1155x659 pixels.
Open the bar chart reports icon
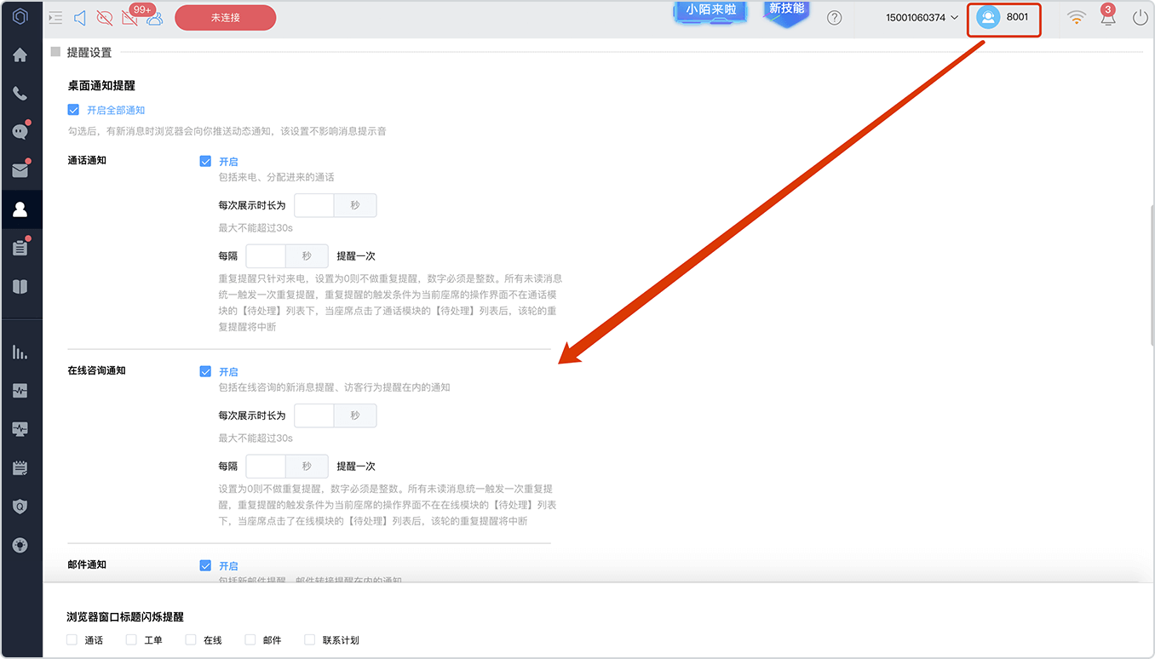[x=20, y=352]
